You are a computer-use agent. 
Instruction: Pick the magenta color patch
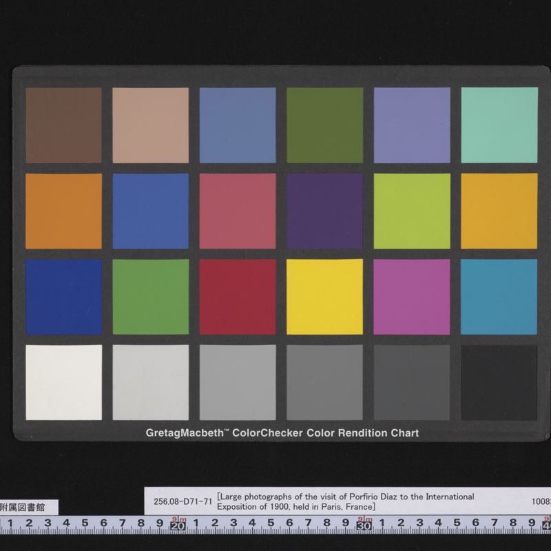(x=412, y=296)
